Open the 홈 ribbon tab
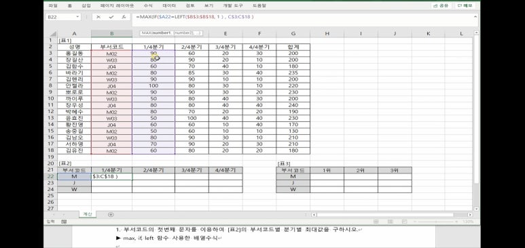Viewport: 525px width, 248px height. (x=70, y=5)
